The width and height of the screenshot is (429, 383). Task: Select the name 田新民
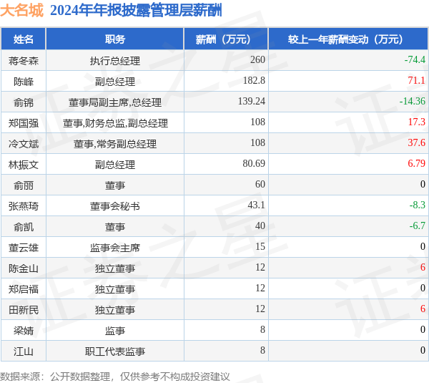24,310
